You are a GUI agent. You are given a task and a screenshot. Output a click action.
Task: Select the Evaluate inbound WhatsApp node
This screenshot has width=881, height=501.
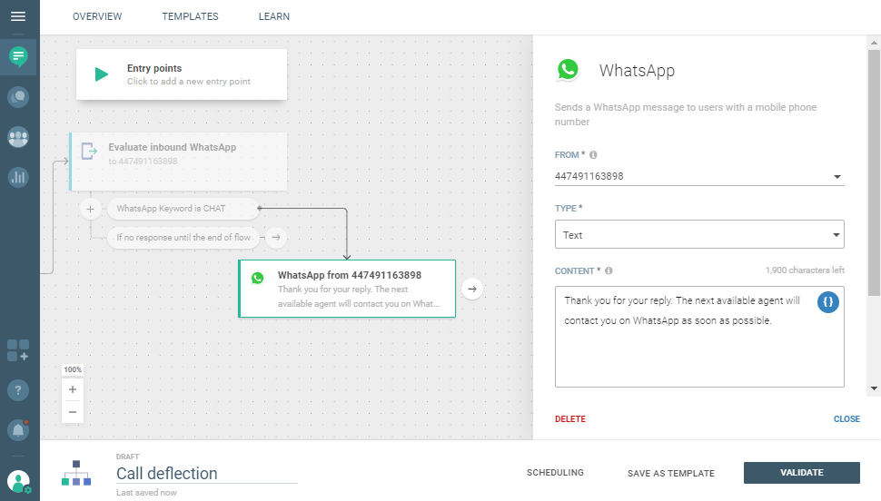pyautogui.click(x=178, y=162)
